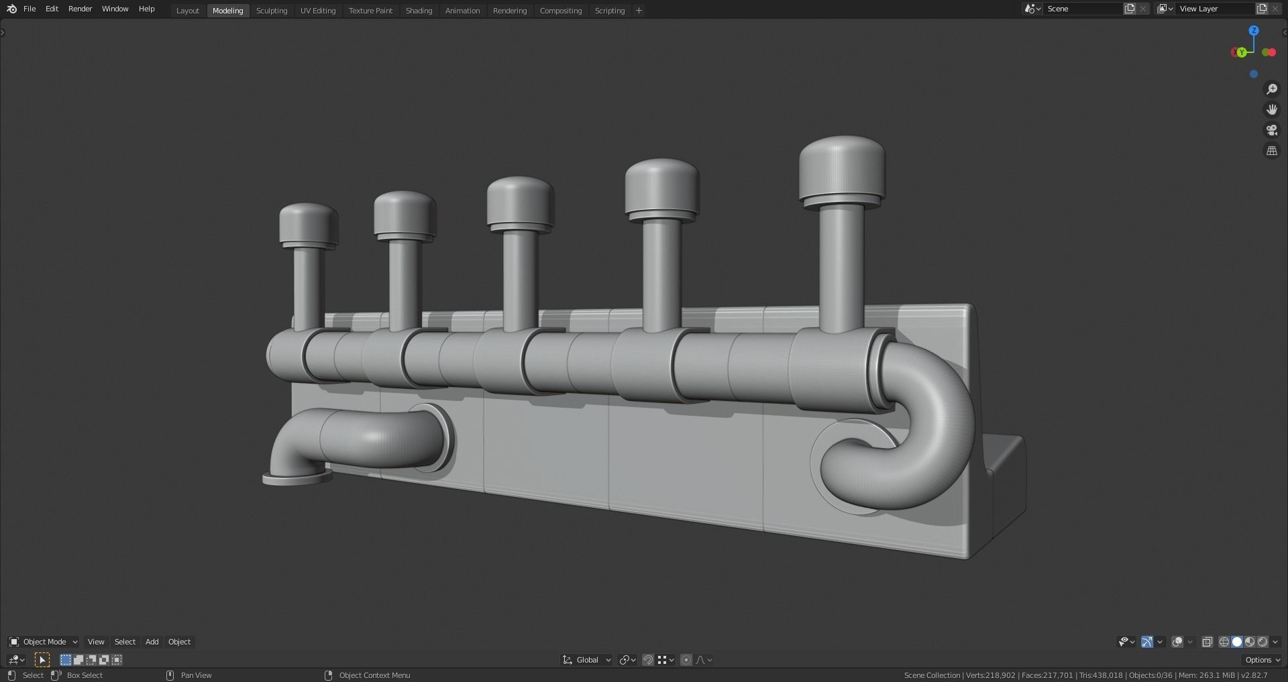The image size is (1288, 682).
Task: Set selection mode to new selection
Action: click(x=66, y=660)
